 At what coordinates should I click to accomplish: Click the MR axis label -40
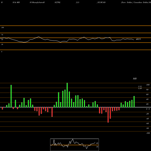tap(147, 119)
